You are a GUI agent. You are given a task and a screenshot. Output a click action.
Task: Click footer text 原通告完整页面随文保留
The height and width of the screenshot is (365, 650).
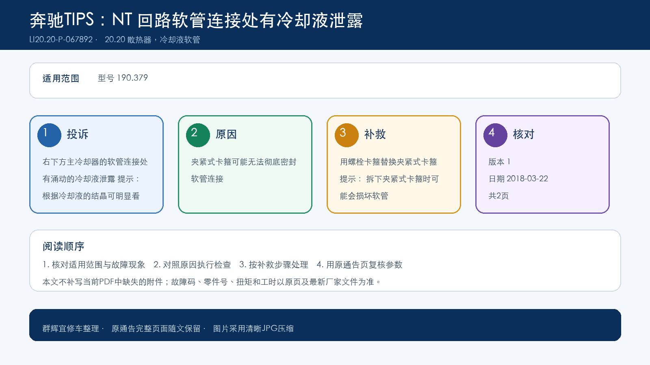(156, 328)
